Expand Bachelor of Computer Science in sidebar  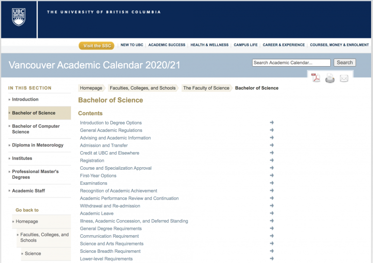pyautogui.click(x=35, y=129)
